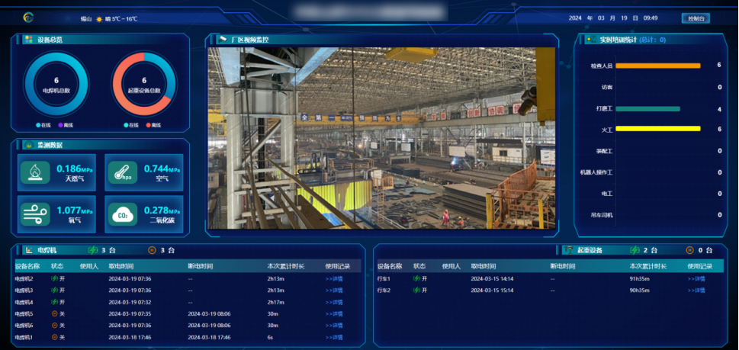Click the sunny weather icon next to 锡山
739x350 pixels.
(98, 18)
